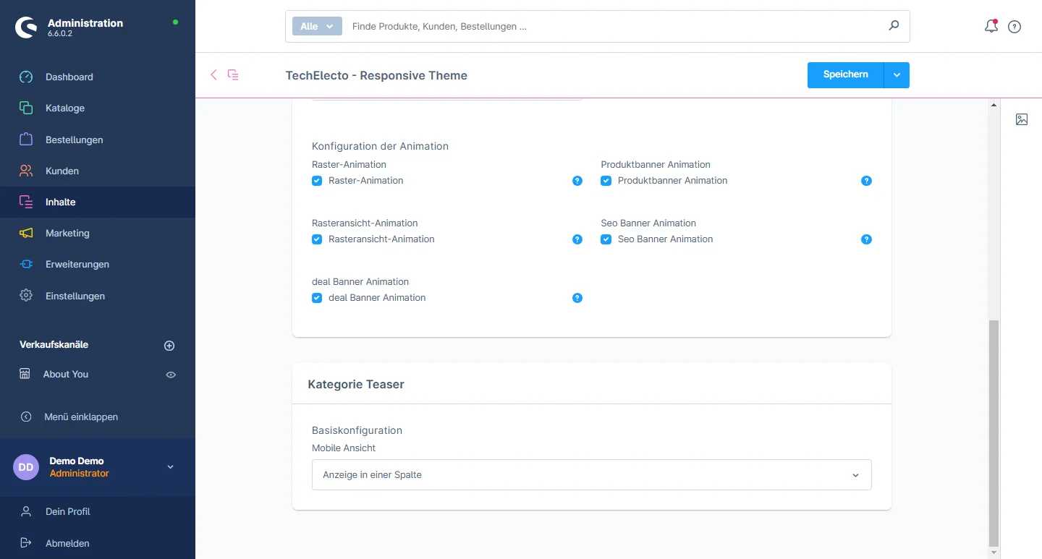Open the Kataloge menu
This screenshot has height=559, width=1042.
pyautogui.click(x=65, y=108)
